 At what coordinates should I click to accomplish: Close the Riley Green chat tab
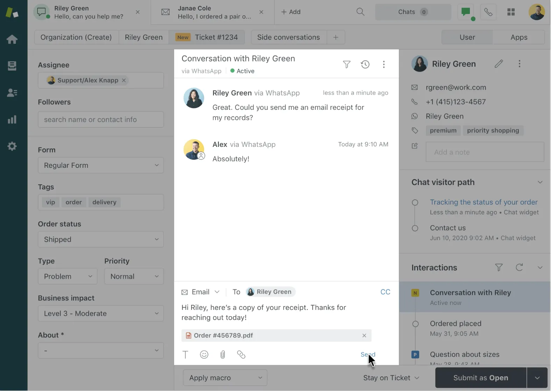point(138,12)
